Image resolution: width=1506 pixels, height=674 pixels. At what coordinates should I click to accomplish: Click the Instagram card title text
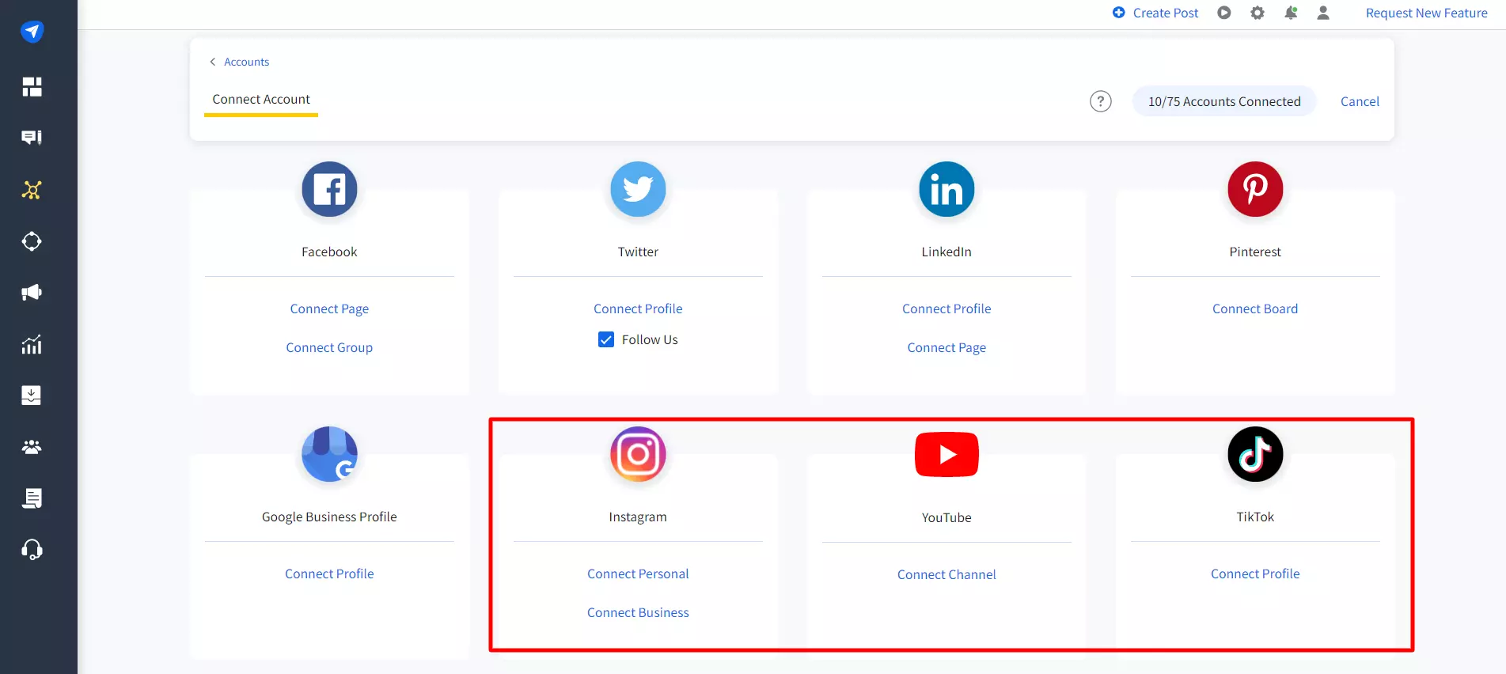[x=638, y=517]
